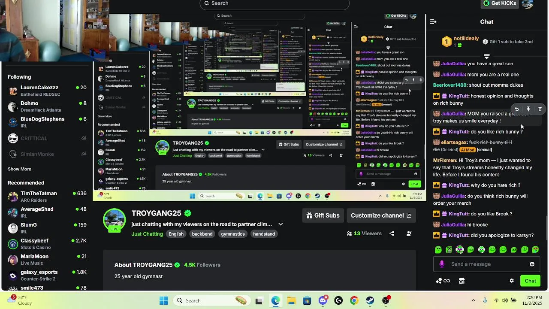Image resolution: width=549 pixels, height=309 pixels.
Task: Open galaxy_esports Counter-Strike 2 channel in the sidebar
Action: click(x=47, y=275)
